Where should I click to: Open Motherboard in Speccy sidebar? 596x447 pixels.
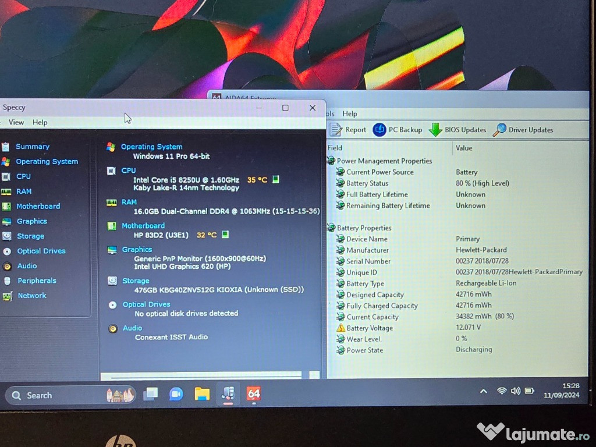tap(38, 206)
